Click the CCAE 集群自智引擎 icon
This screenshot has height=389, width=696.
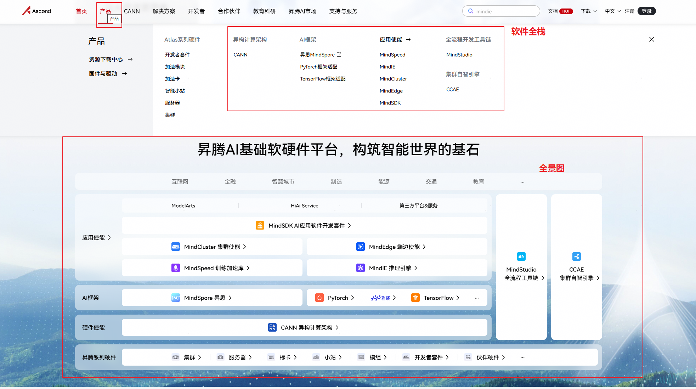577,256
